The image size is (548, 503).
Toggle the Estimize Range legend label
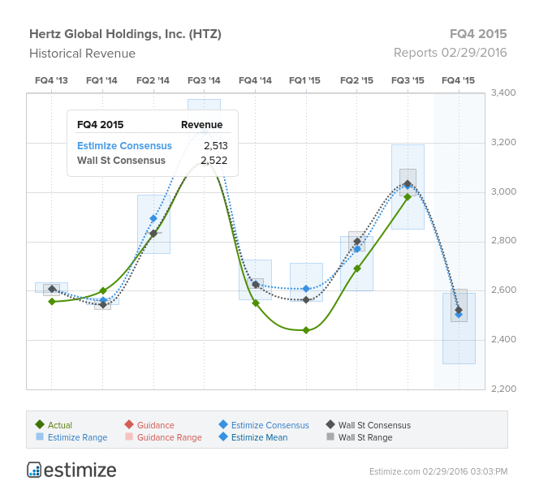[x=78, y=437]
